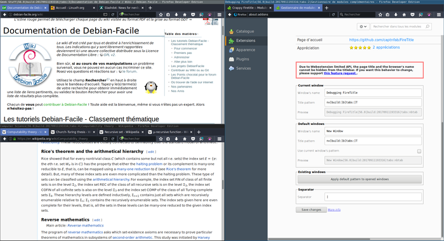
Task: Switch to Slashdot: News for nerds tab
Action: click(122, 8)
